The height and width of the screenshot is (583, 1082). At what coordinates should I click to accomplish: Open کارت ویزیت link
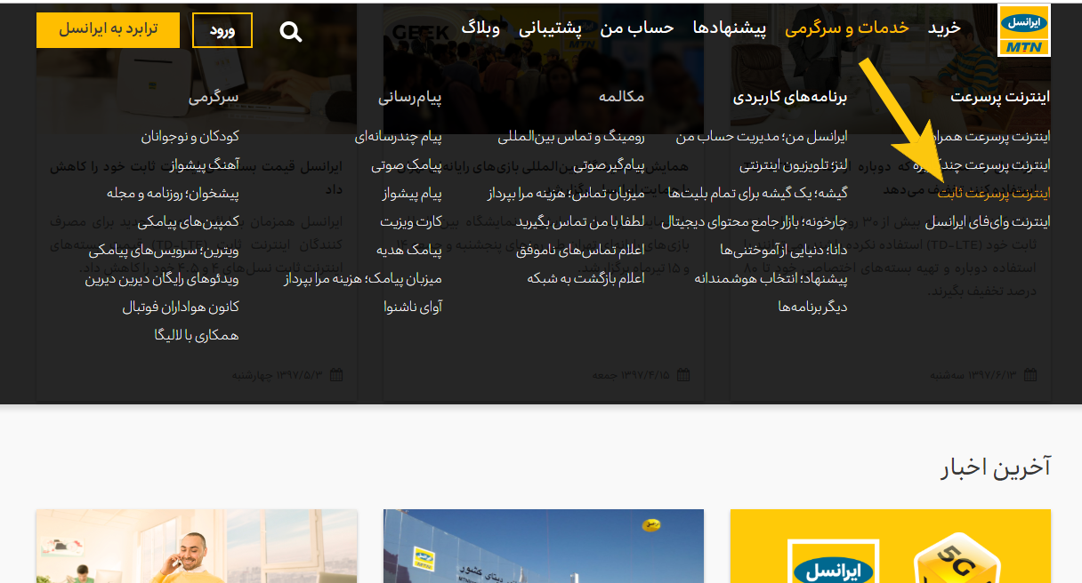click(x=411, y=221)
